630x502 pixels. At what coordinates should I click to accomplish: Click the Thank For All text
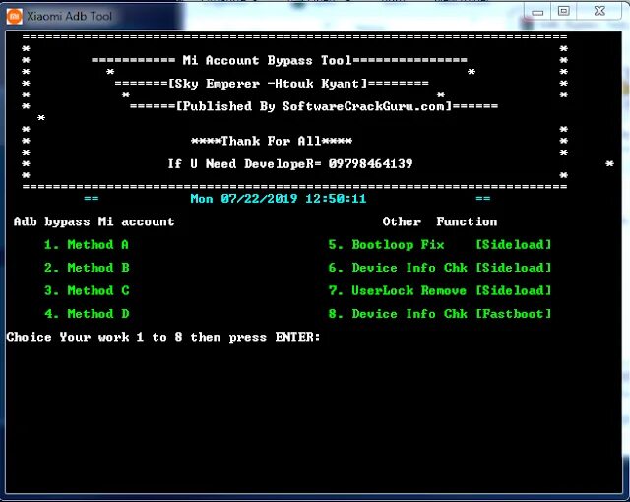pyautogui.click(x=272, y=141)
